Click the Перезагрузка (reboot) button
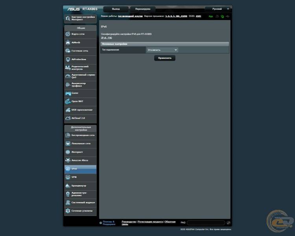This screenshot has width=295, height=236. pyautogui.click(x=143, y=9)
